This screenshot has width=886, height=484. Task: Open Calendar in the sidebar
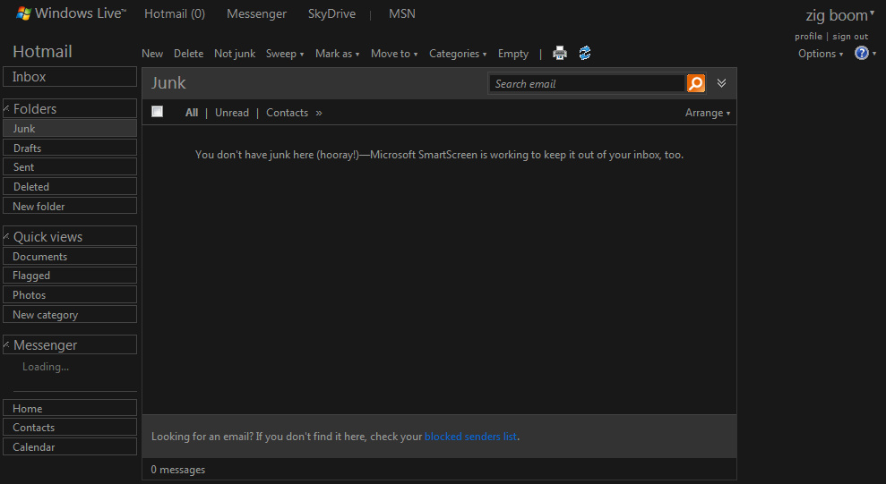(70, 446)
